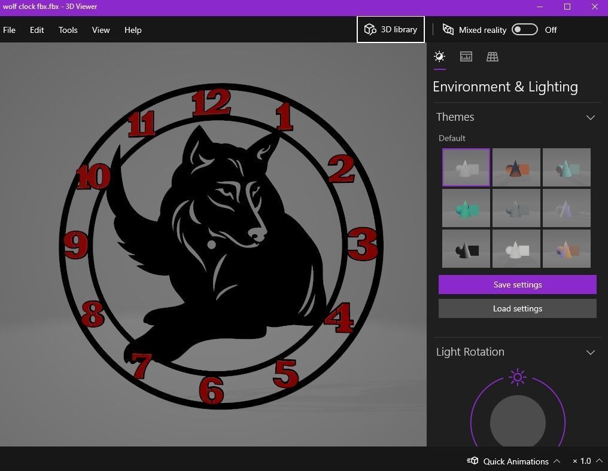Toggle Mixed reality off switch

(524, 29)
